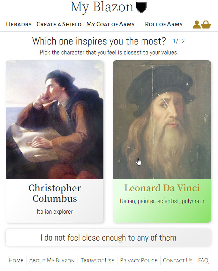The width and height of the screenshot is (218, 271).
Task: Click 'I do not feel close enough to any of them'
Action: click(x=109, y=237)
